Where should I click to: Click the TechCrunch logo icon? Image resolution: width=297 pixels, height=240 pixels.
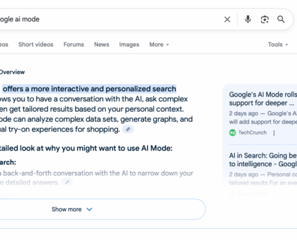pos(233,133)
